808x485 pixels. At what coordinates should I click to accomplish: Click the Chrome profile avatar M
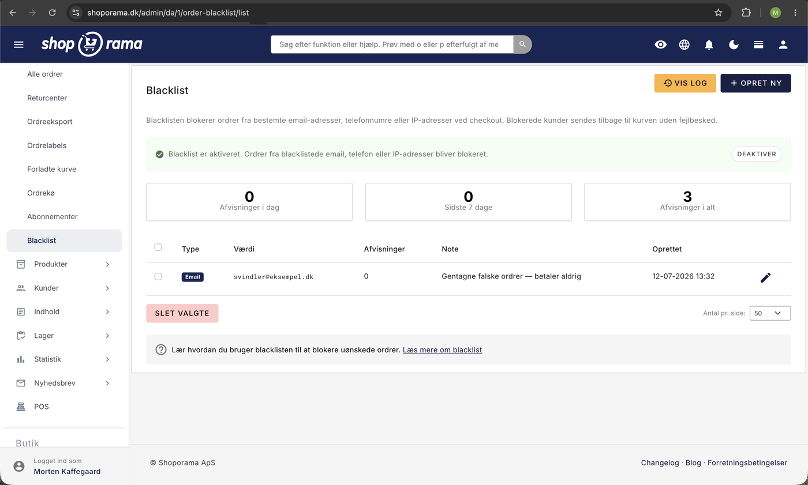click(775, 12)
